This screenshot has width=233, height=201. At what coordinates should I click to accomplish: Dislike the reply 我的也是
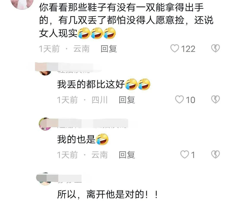click(x=215, y=154)
